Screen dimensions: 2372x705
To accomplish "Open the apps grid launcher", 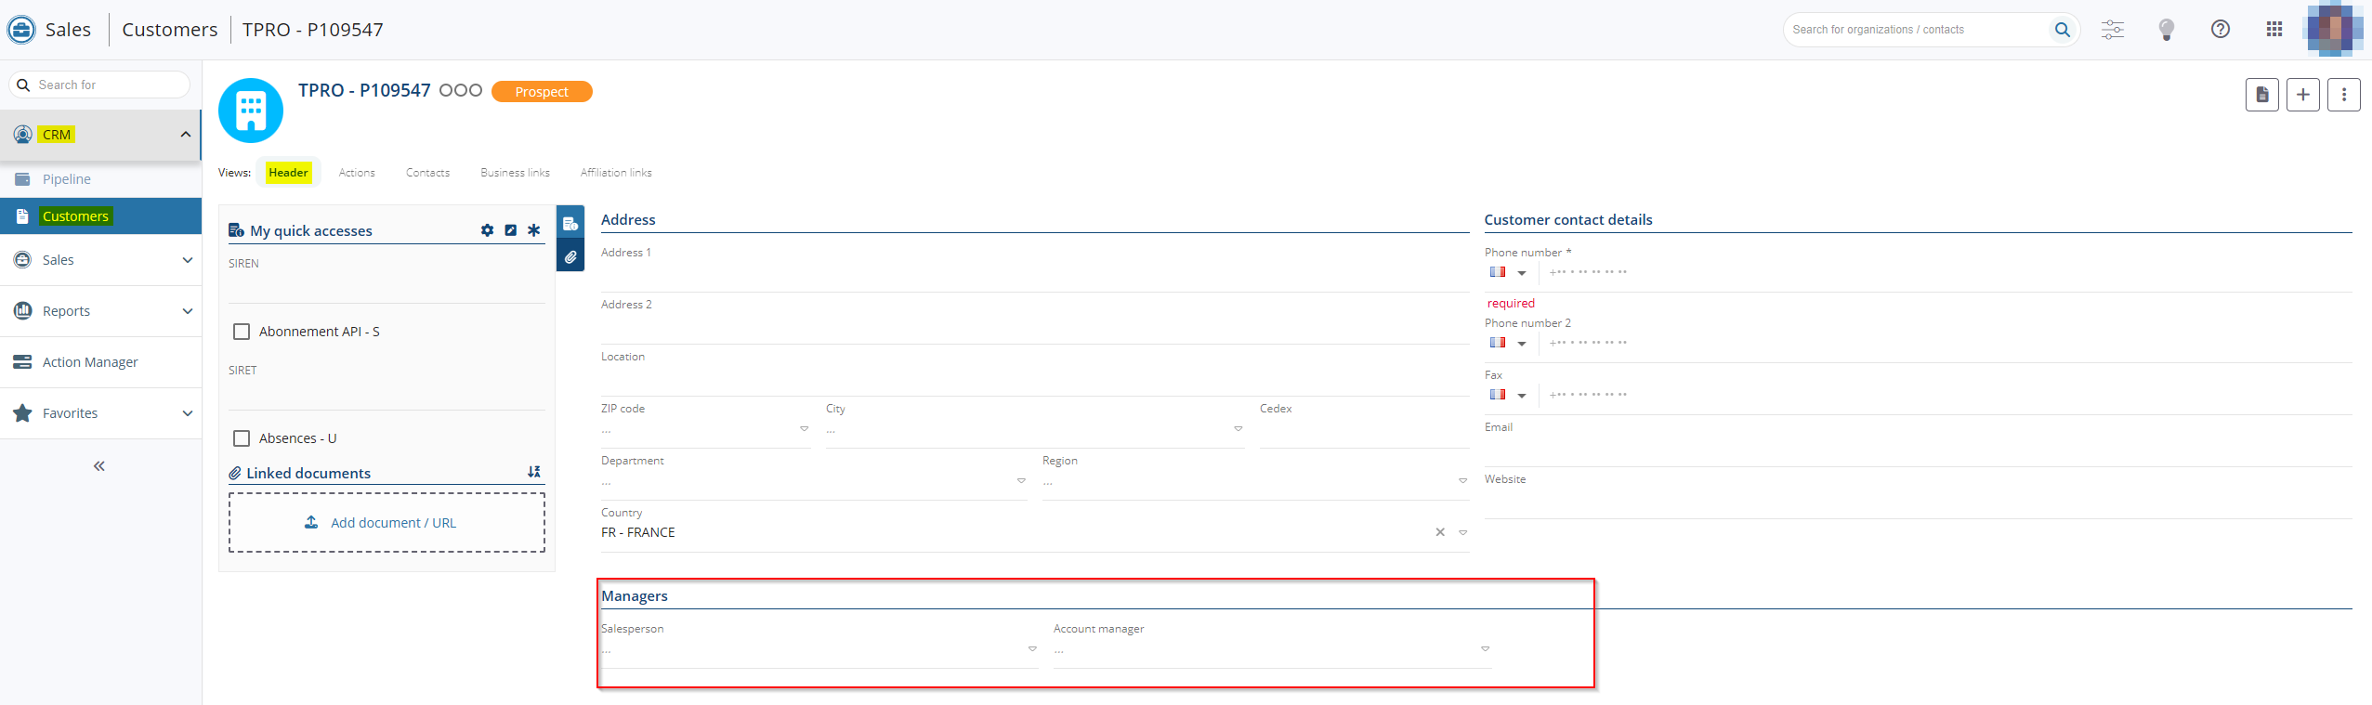I will 2274,30.
